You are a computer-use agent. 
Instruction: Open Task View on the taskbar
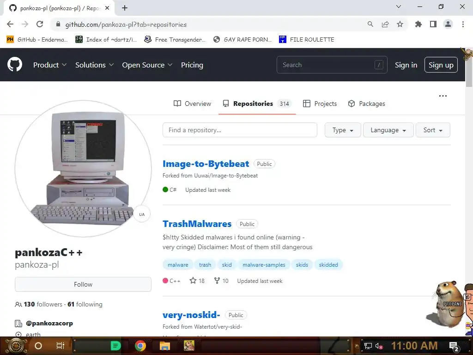click(61, 346)
